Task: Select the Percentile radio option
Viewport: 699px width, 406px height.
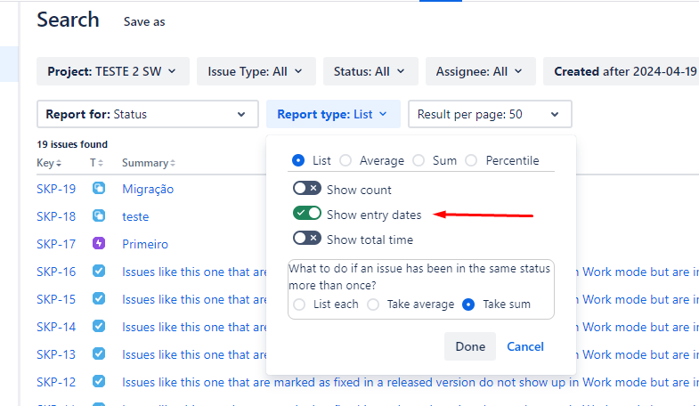Action: pyautogui.click(x=471, y=160)
